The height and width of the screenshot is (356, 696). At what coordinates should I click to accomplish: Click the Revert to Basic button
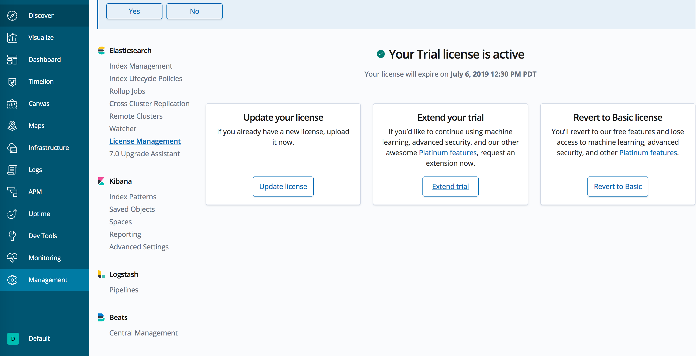617,186
